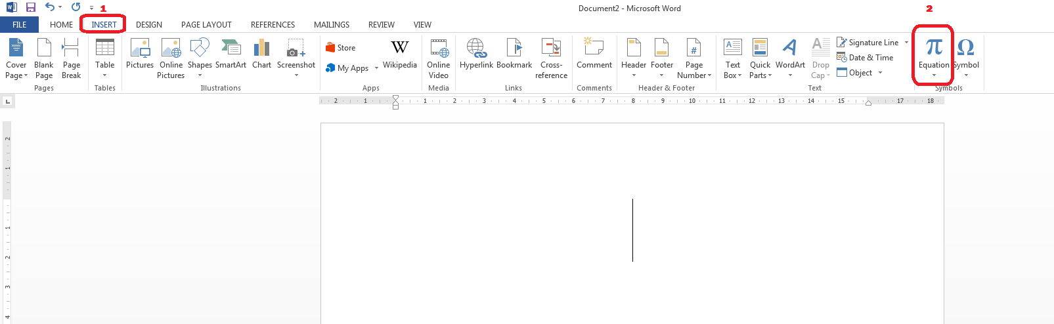
Task: Click Signature Line
Action: point(867,43)
